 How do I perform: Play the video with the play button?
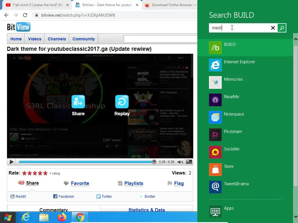click(11, 162)
